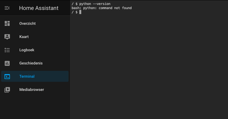Open the Mediabrowser label in the sidebar
The width and height of the screenshot is (228, 119).
pyautogui.click(x=32, y=89)
